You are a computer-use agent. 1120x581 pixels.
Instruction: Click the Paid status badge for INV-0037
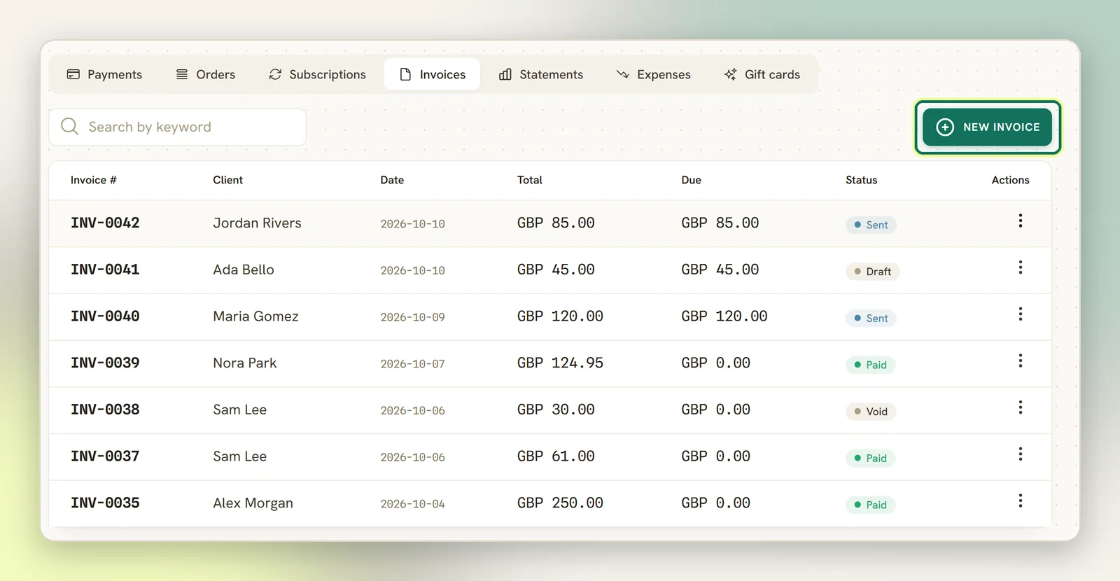tap(870, 458)
